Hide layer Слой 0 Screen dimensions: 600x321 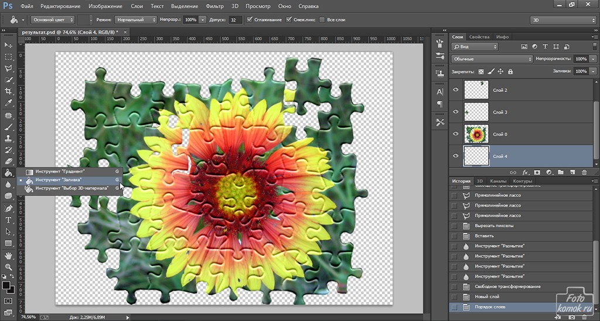[455, 134]
